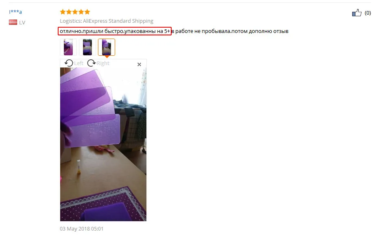Click the thumbs-up helpful icon
The image size is (377, 235).
point(357,13)
